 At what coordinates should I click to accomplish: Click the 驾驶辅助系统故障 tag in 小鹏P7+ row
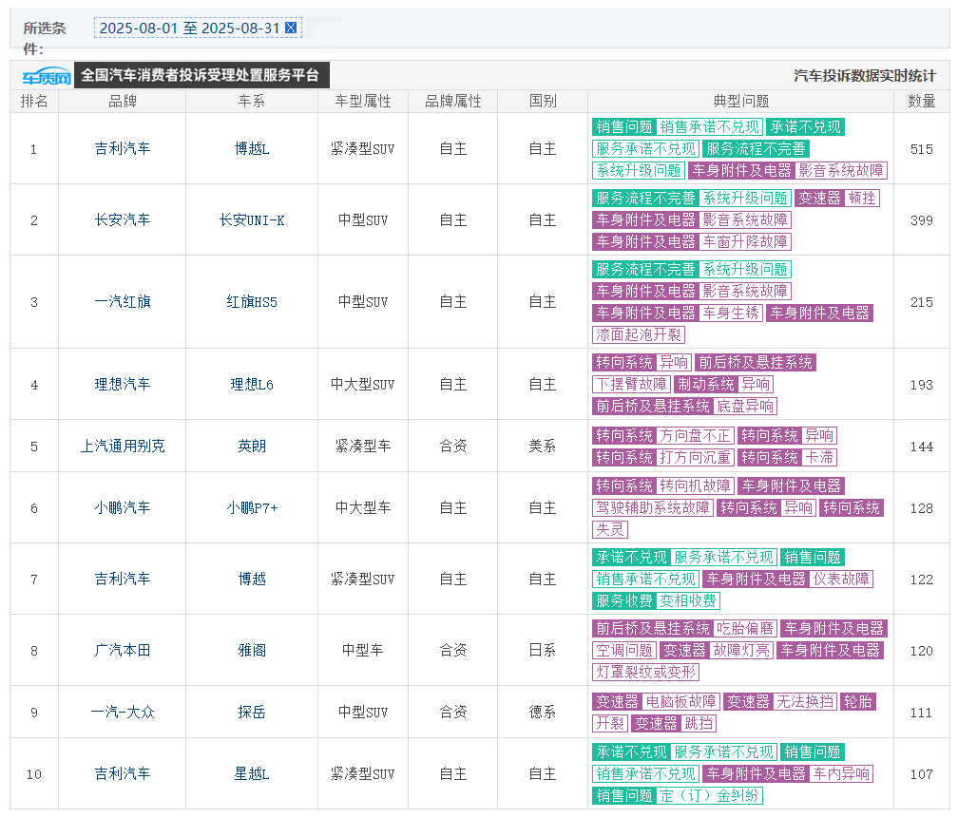[x=653, y=507]
